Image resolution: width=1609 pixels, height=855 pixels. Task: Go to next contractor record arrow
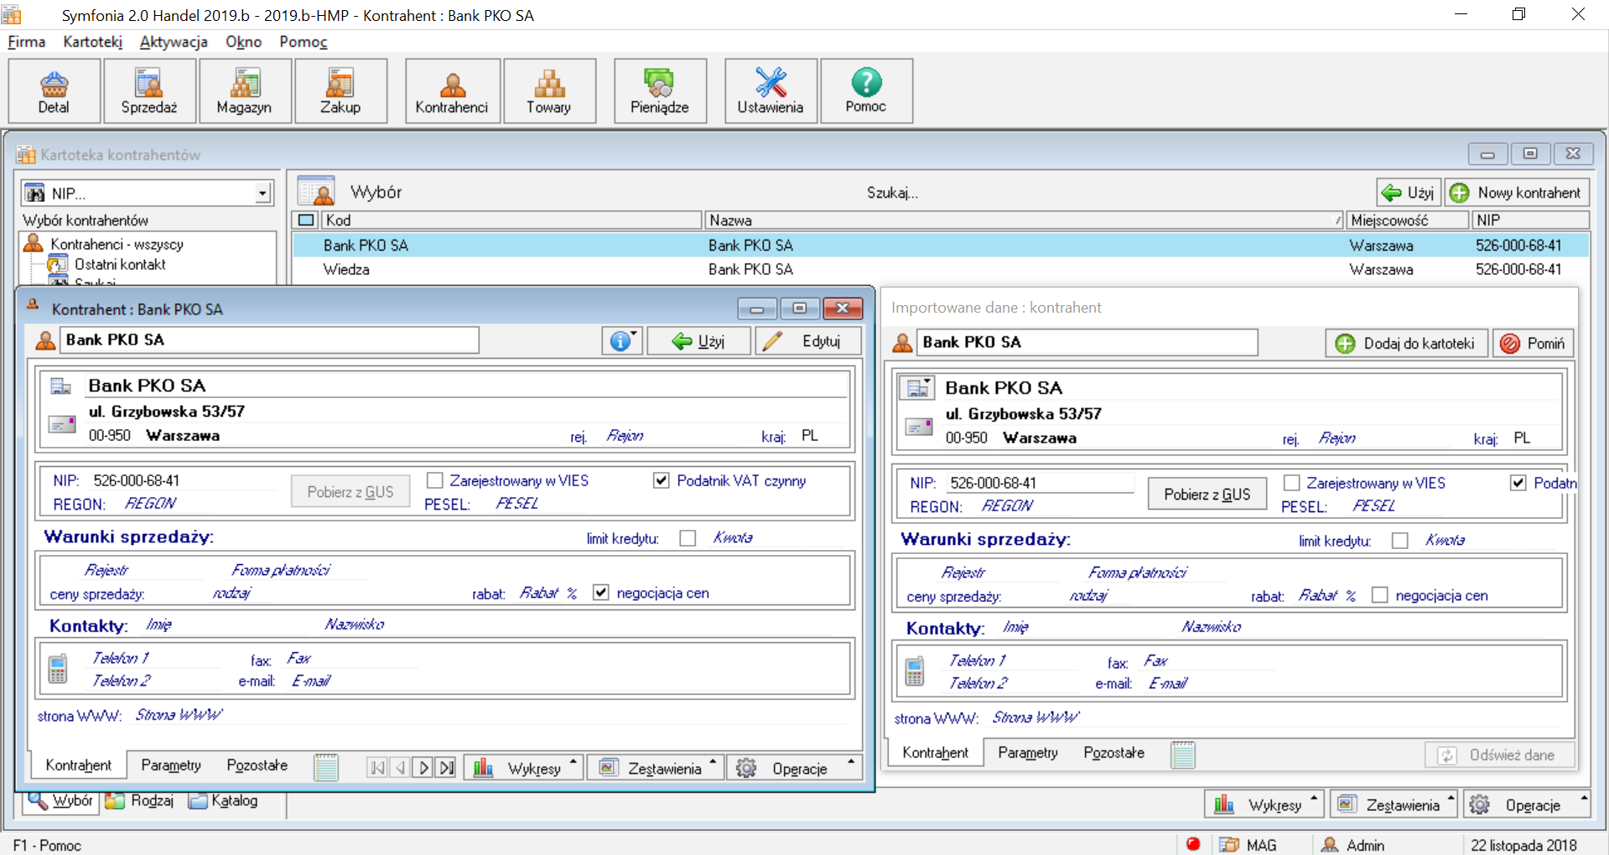(424, 767)
